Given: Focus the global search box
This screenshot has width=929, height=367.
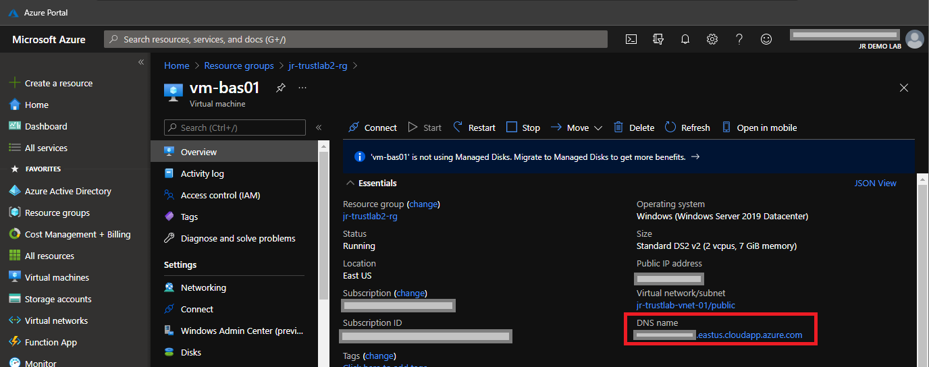Looking at the screenshot, I should [356, 39].
